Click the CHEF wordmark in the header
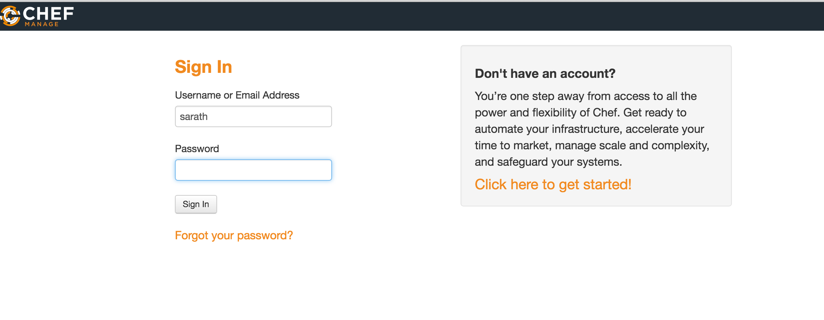Image resolution: width=824 pixels, height=320 pixels. [x=48, y=14]
